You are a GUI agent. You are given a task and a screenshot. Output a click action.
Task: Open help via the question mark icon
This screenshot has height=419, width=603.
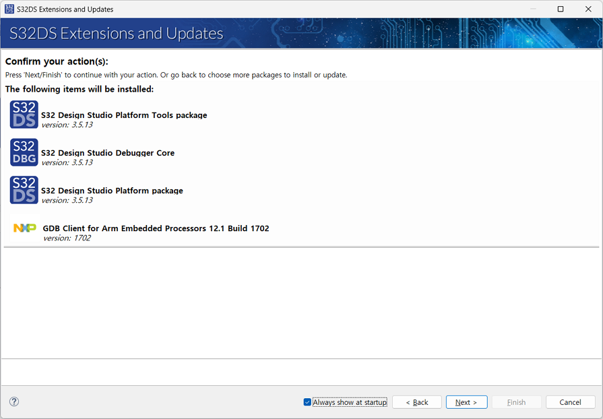coord(13,401)
